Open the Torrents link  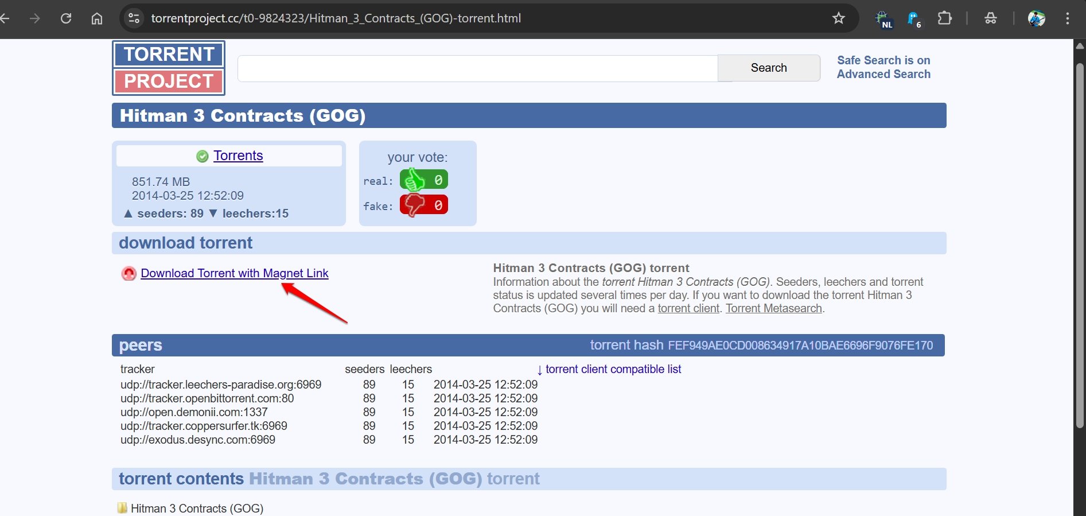(238, 156)
